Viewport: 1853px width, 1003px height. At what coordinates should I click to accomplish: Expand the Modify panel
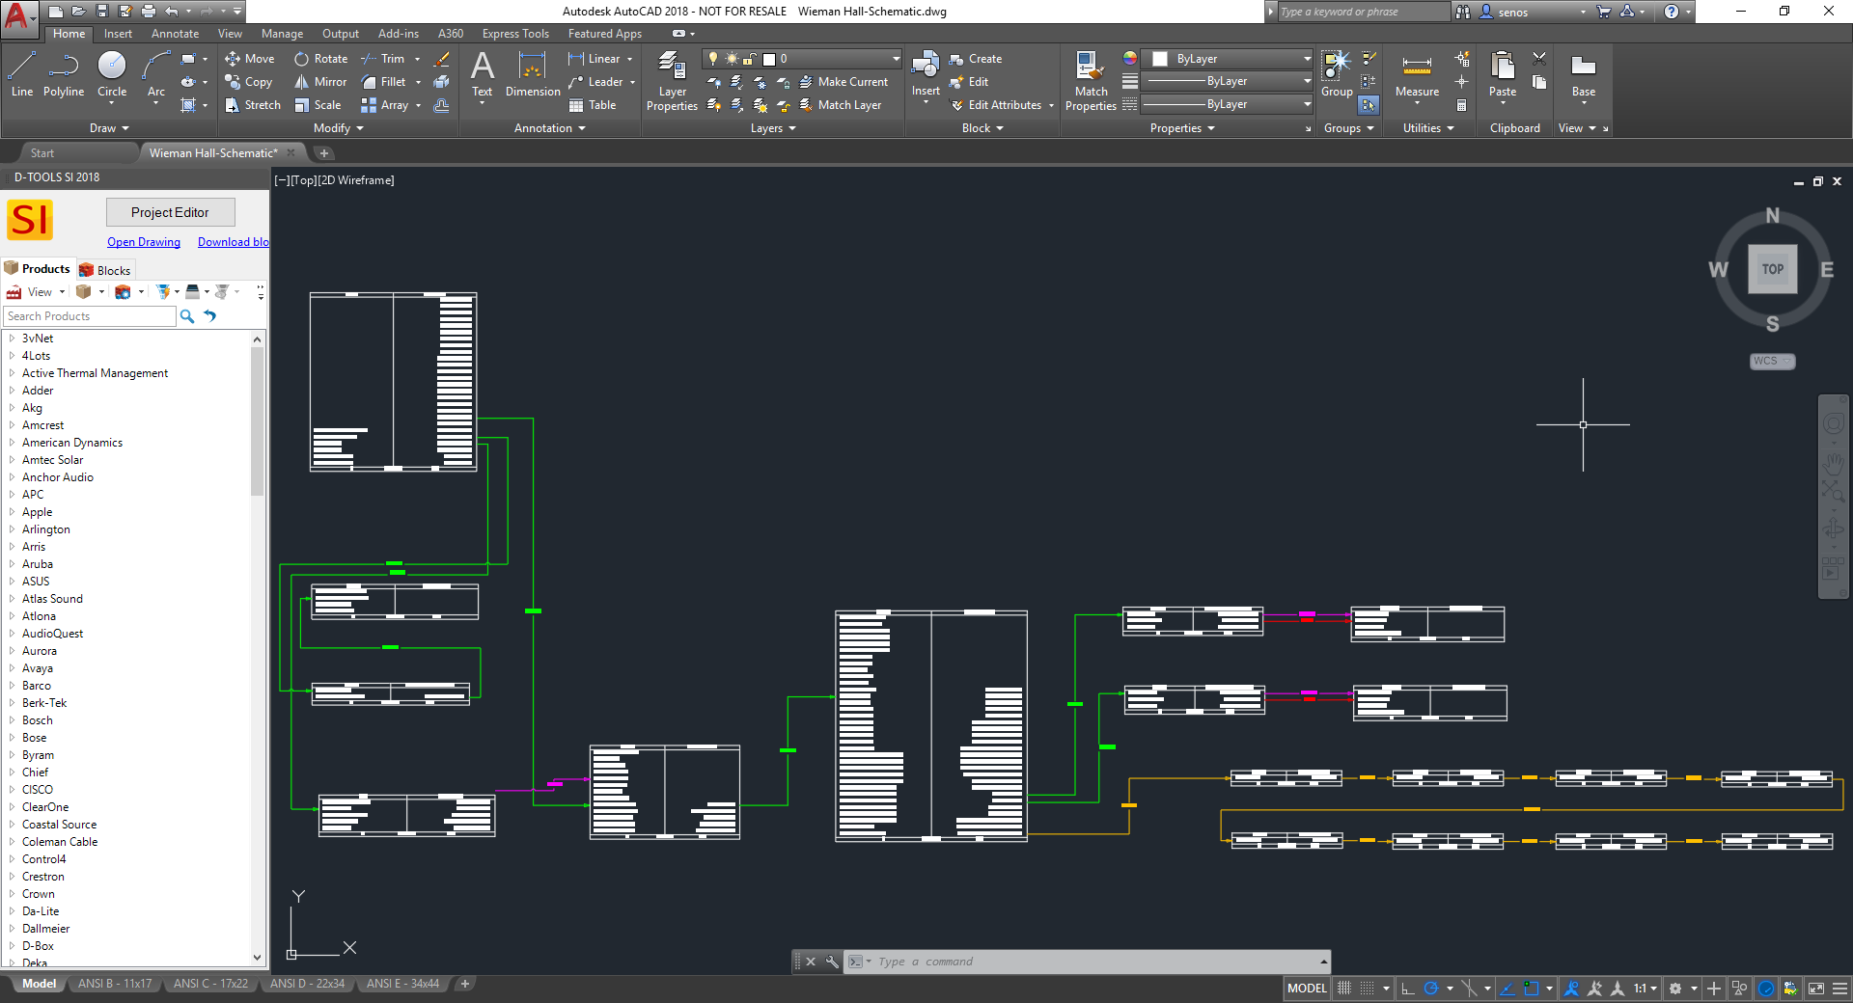coord(339,128)
